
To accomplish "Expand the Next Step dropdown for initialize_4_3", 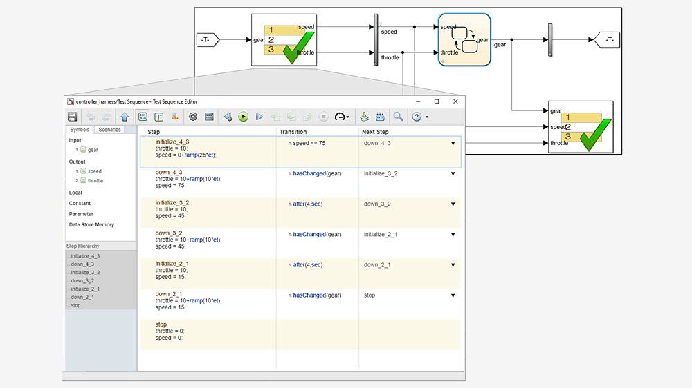I will (453, 144).
